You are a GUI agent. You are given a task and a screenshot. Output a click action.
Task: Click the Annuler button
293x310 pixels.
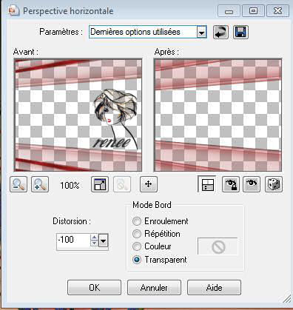tap(154, 287)
